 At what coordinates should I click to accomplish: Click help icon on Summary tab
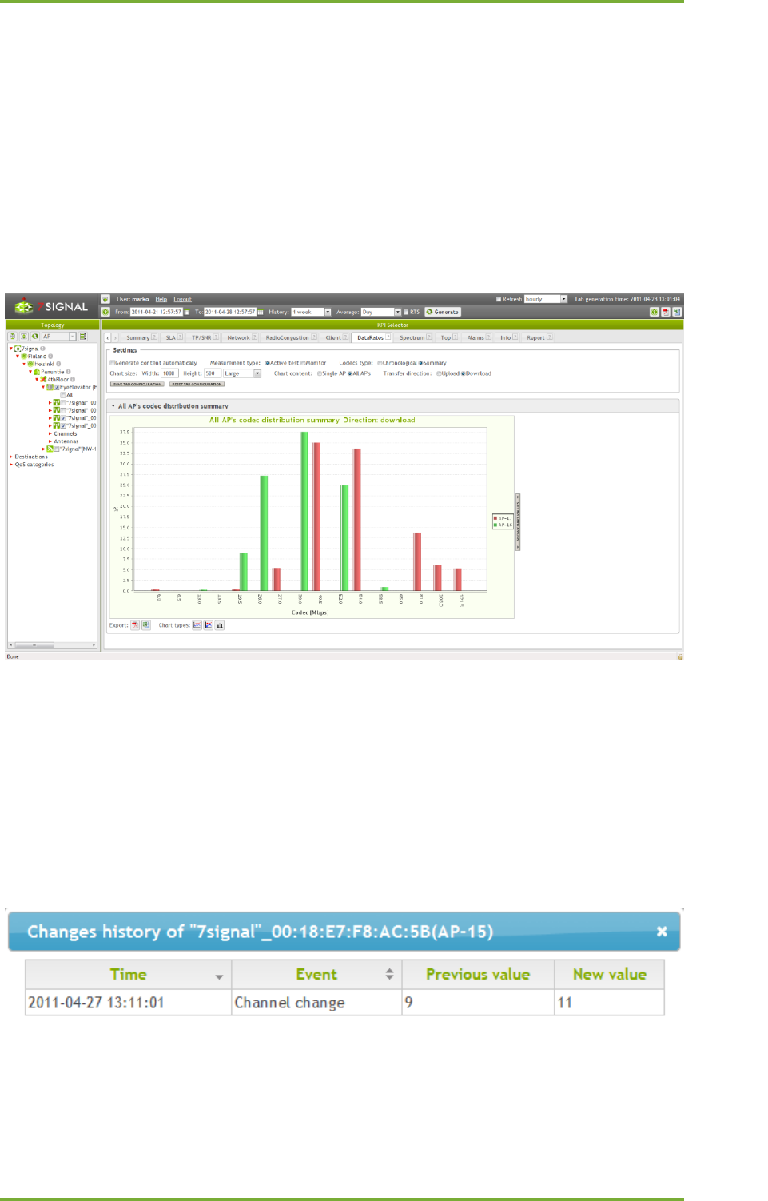pyautogui.click(x=154, y=337)
